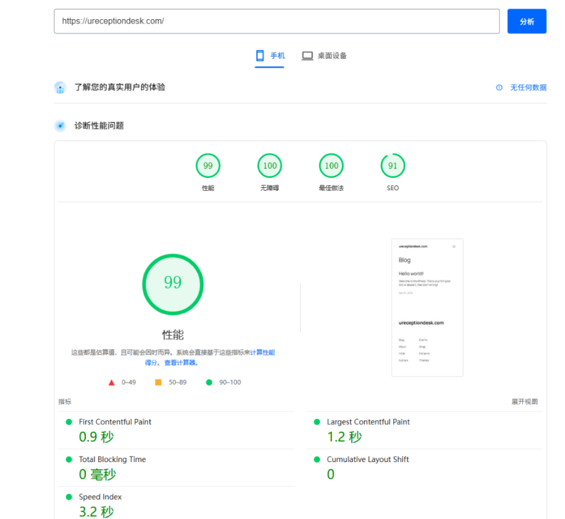The image size is (565, 519).
Task: Click the 指标 metrics section label
Action: click(x=65, y=402)
